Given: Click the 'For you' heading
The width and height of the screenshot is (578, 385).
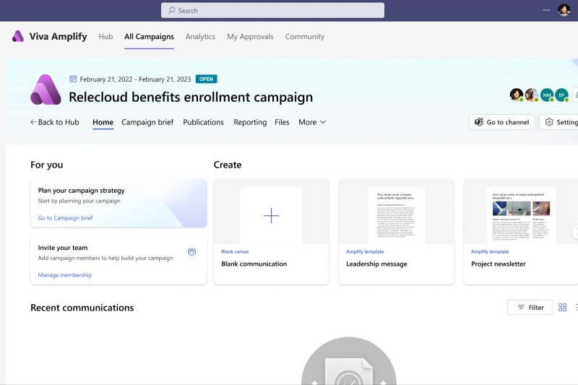Looking at the screenshot, I should pyautogui.click(x=47, y=165).
